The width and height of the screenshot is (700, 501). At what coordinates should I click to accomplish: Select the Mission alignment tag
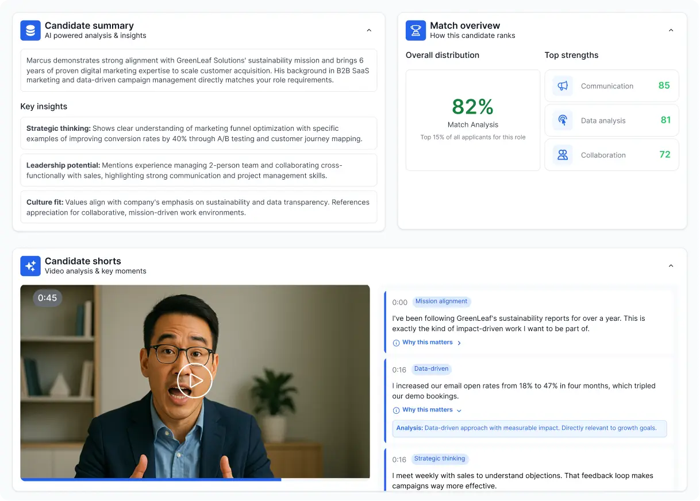point(441,301)
